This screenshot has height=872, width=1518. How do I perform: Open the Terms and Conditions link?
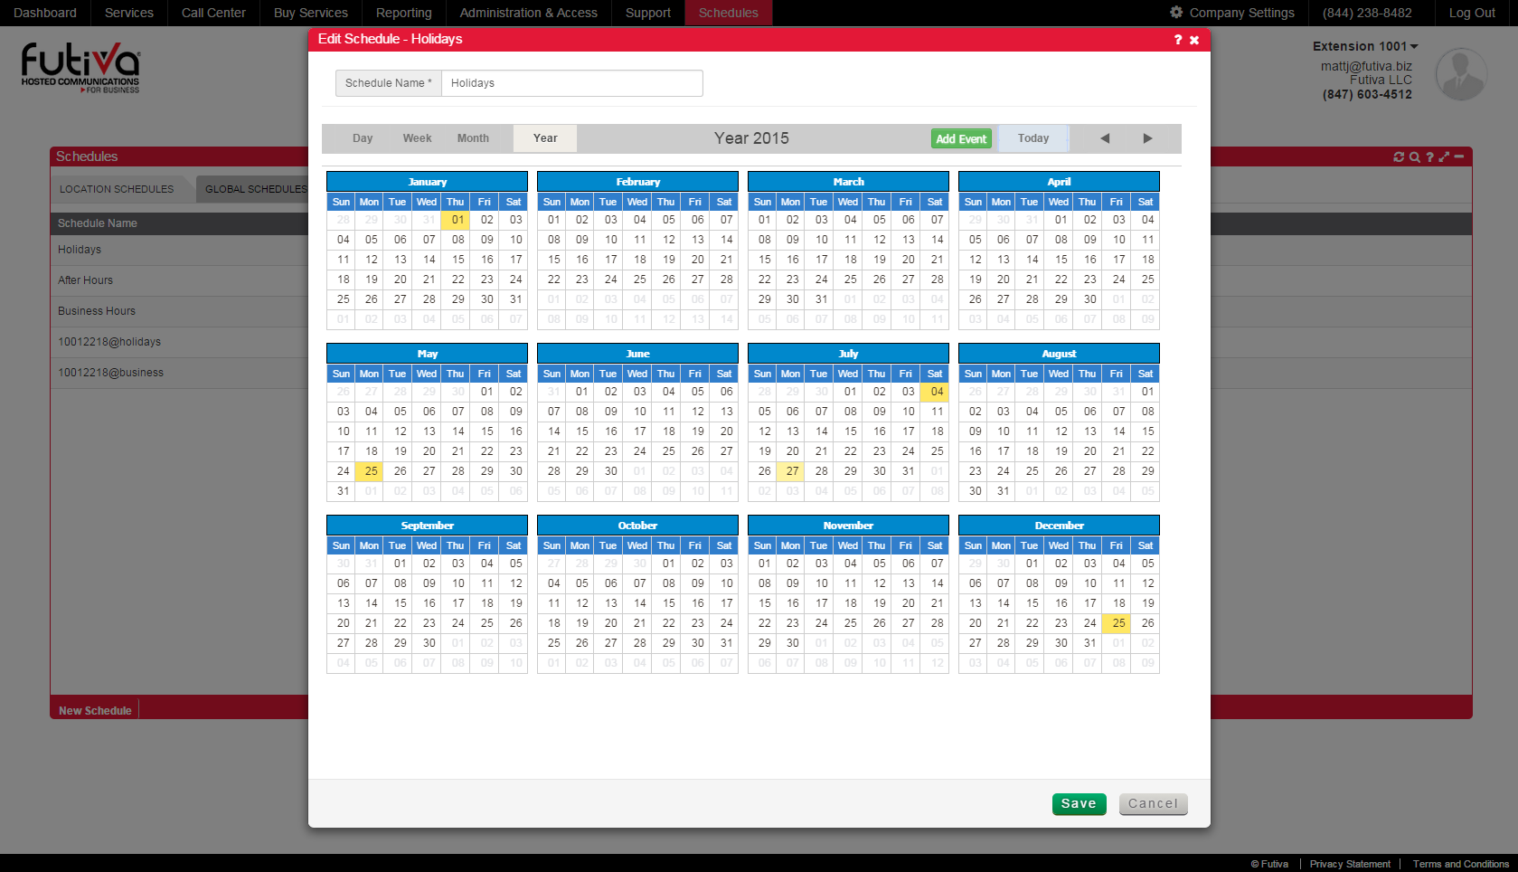1461,864
